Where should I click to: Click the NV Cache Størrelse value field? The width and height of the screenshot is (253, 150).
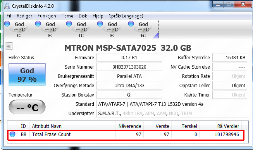[230, 67]
